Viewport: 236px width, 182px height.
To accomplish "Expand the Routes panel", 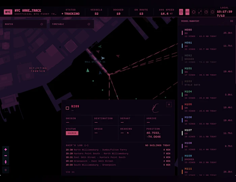I will point(24,24).
